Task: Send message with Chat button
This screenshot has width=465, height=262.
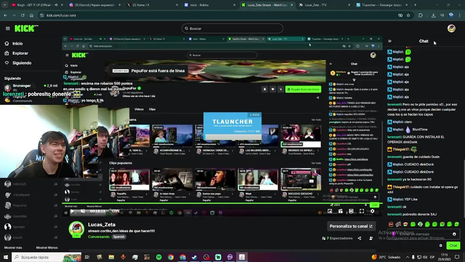Action: click(453, 246)
